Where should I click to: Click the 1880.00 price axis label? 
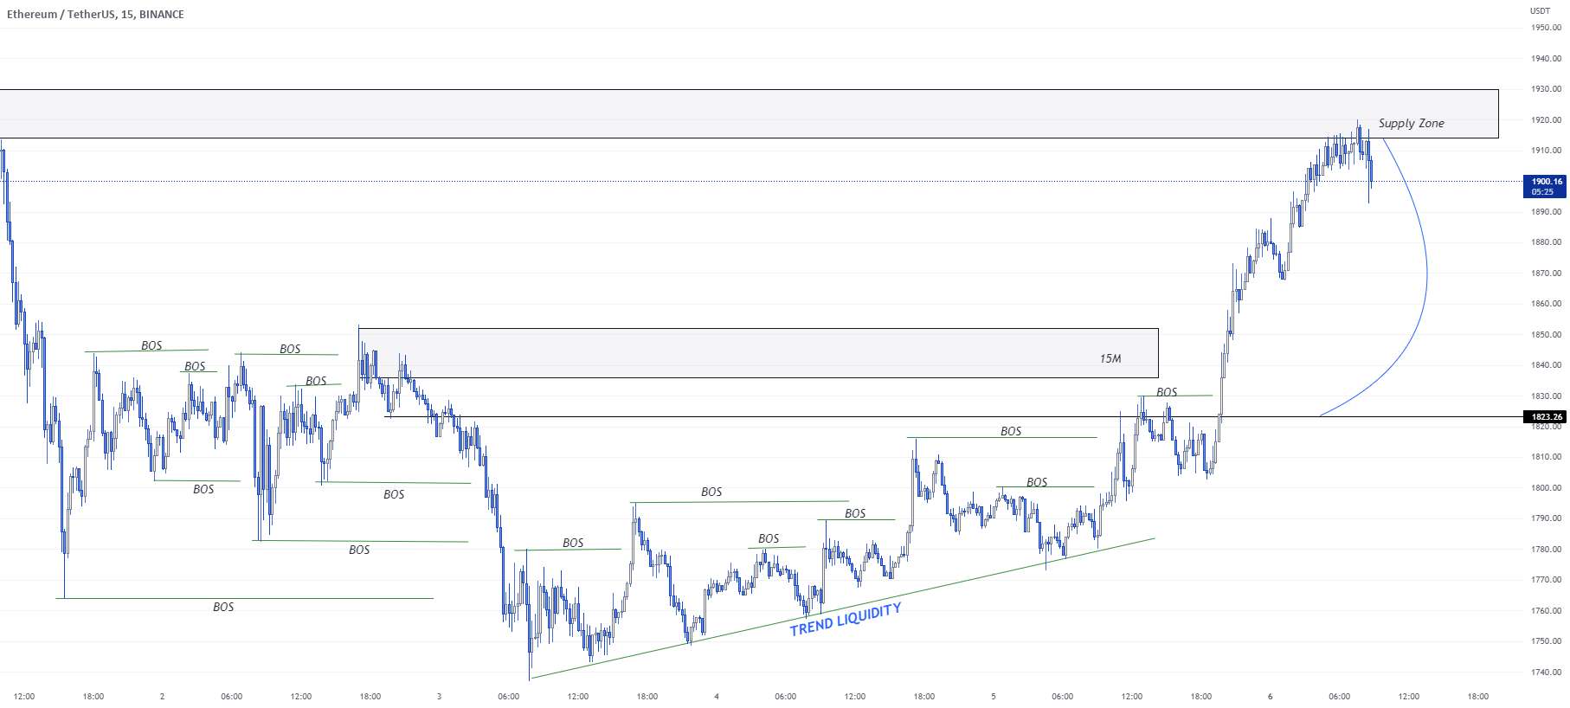[1546, 243]
